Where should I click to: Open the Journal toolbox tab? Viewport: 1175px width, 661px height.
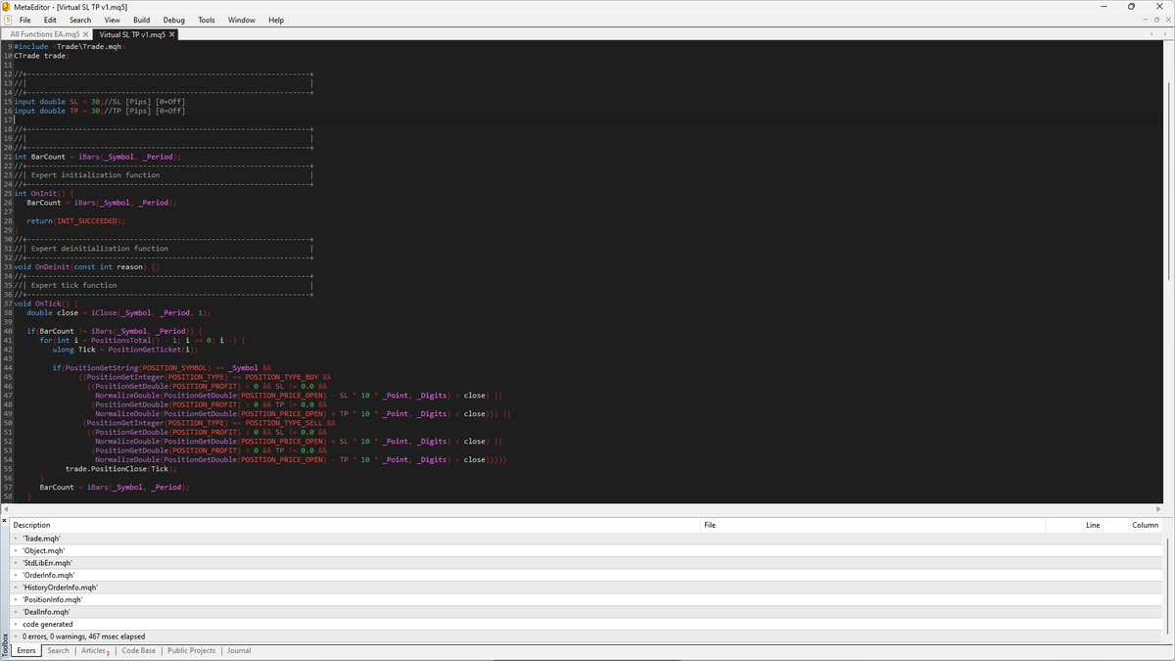pyautogui.click(x=239, y=650)
